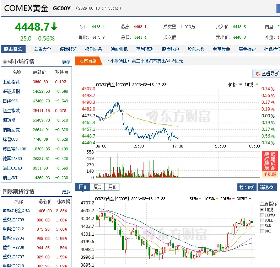Viewport: 280px width, 268px height.
Task: Click the 拉长K线 button
Action: [247, 187]
